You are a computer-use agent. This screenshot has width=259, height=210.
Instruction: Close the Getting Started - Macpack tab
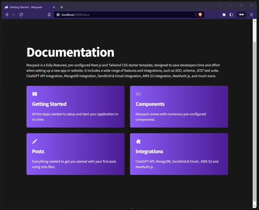(x=54, y=7)
